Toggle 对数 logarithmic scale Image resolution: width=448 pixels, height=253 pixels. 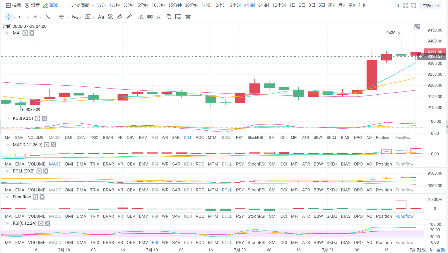point(421,250)
